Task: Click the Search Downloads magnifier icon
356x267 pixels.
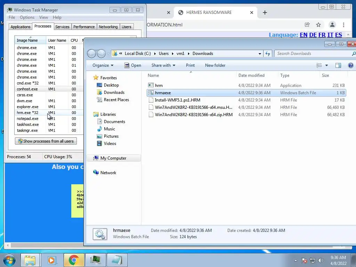Action: 354,54
